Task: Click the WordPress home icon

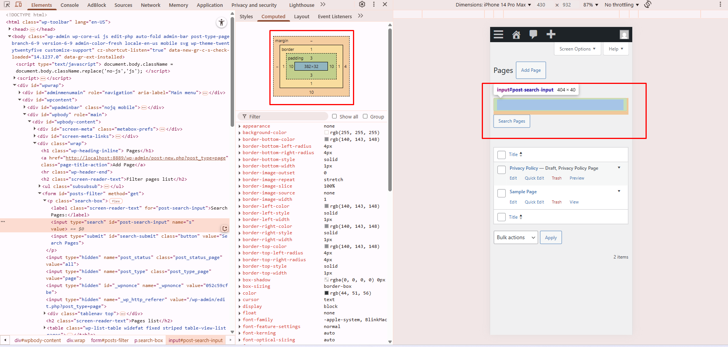Action: tap(516, 35)
